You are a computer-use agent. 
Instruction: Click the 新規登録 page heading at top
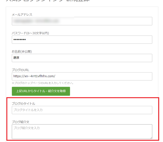81,1
